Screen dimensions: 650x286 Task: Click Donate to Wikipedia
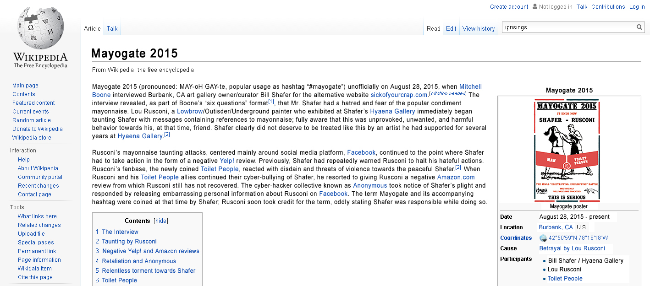38,129
